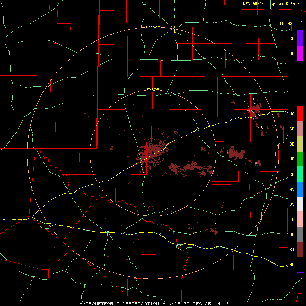Viewport: 306px width, 306px height.
Task: Click the [CLAS] label above legend
Action: [x=287, y=23]
